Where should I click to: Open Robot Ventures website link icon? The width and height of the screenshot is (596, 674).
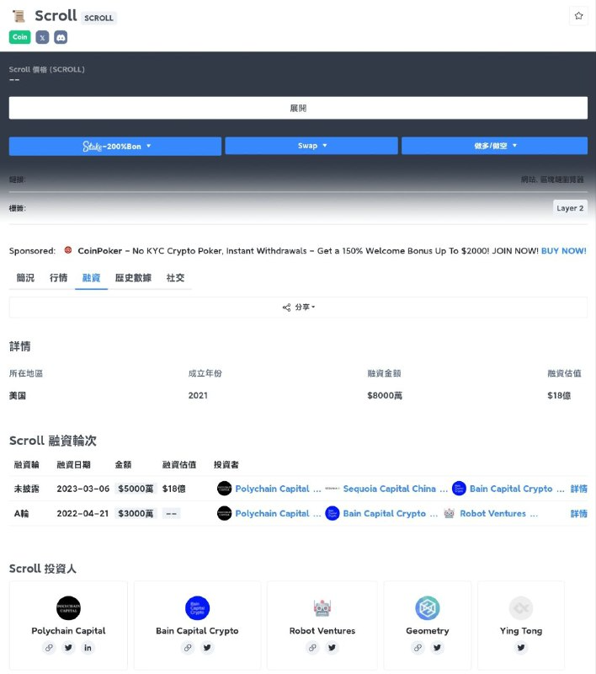coord(312,647)
